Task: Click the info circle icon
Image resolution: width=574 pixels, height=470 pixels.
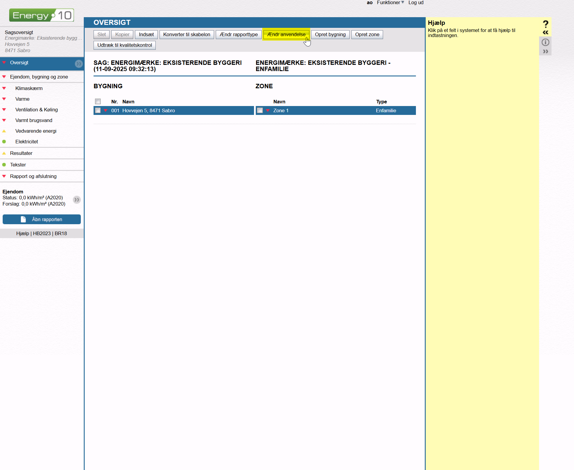Action: point(545,42)
